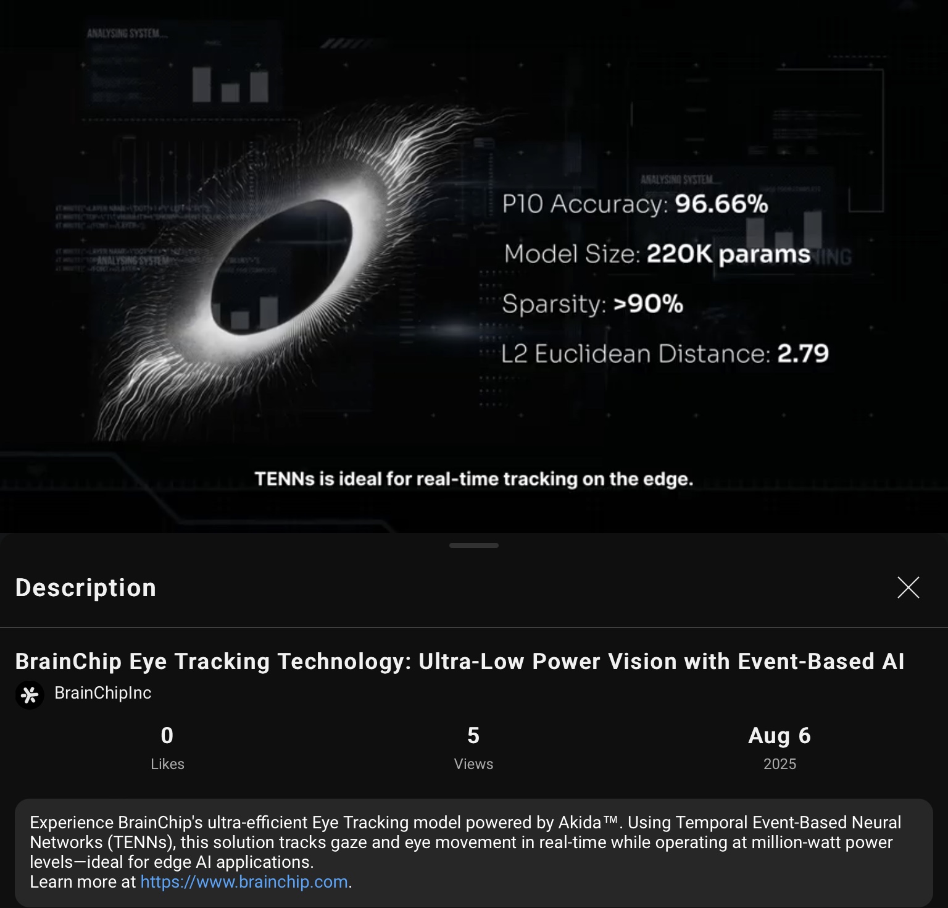Viewport: 948px width, 908px height.
Task: Click the Sparsity >90% line
Action: [x=592, y=304]
